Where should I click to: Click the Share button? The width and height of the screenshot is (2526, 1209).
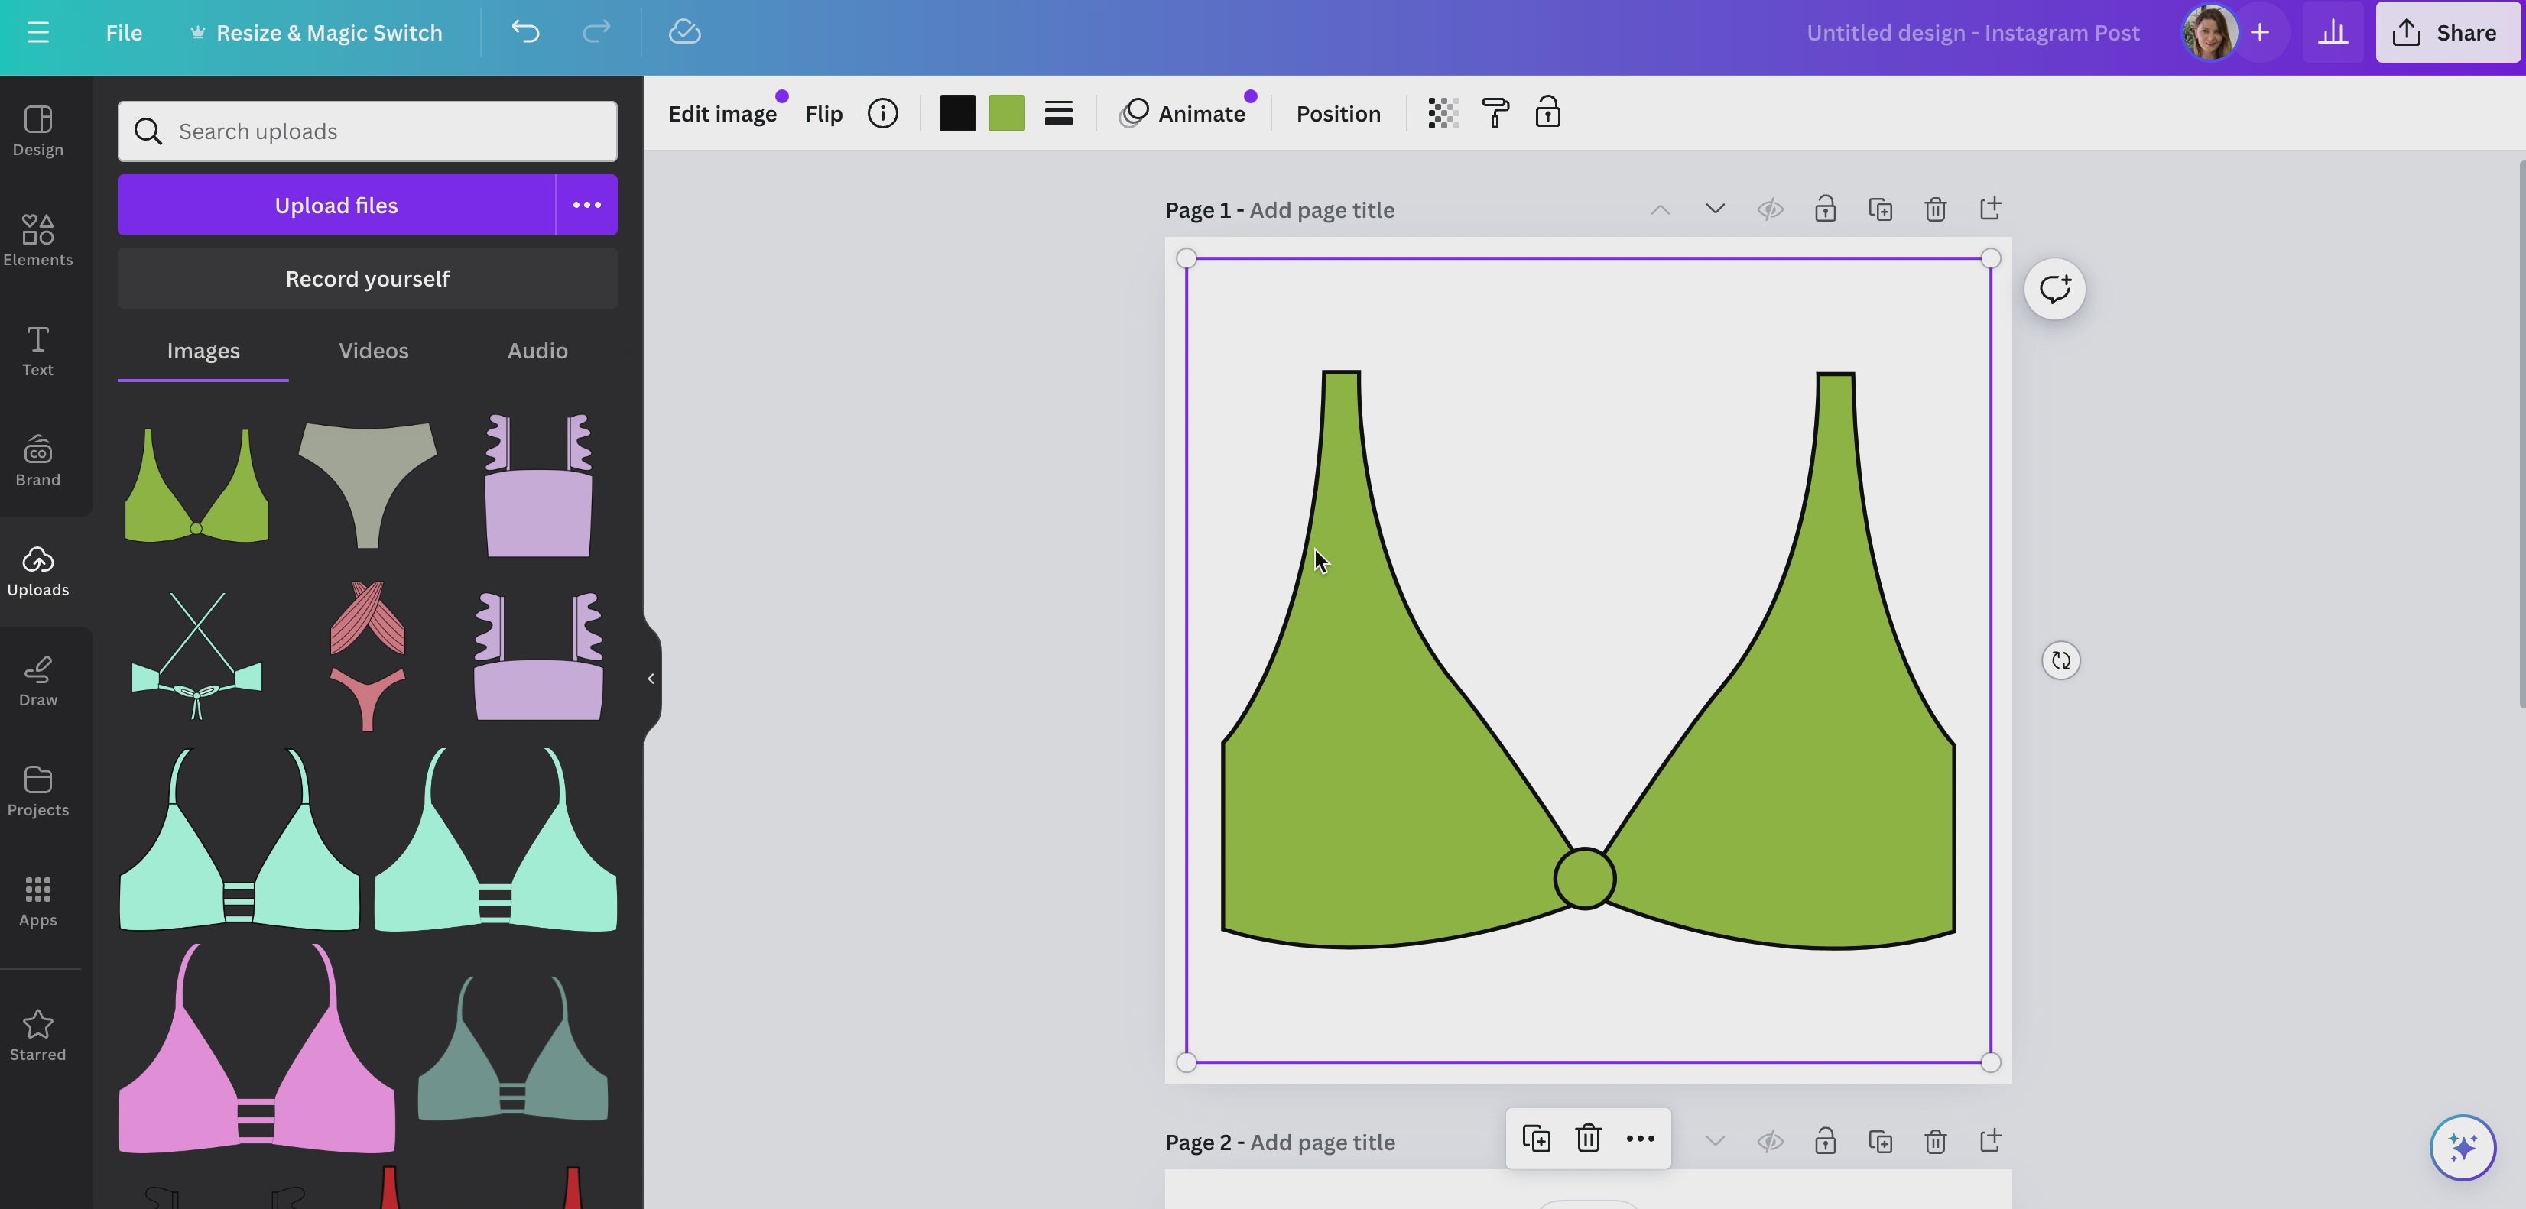coord(2446,32)
